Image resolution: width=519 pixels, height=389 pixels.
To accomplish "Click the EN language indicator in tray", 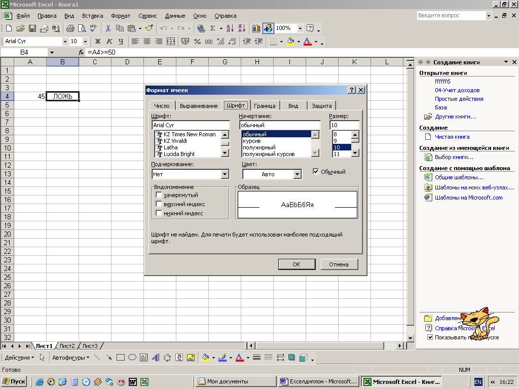I will (478, 382).
